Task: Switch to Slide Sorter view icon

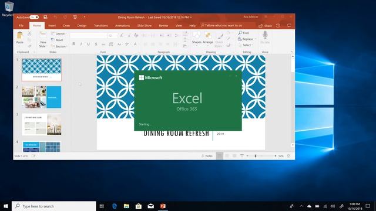Action: point(227,156)
